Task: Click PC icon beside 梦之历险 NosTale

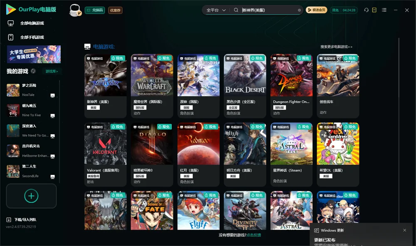Action: point(52,96)
